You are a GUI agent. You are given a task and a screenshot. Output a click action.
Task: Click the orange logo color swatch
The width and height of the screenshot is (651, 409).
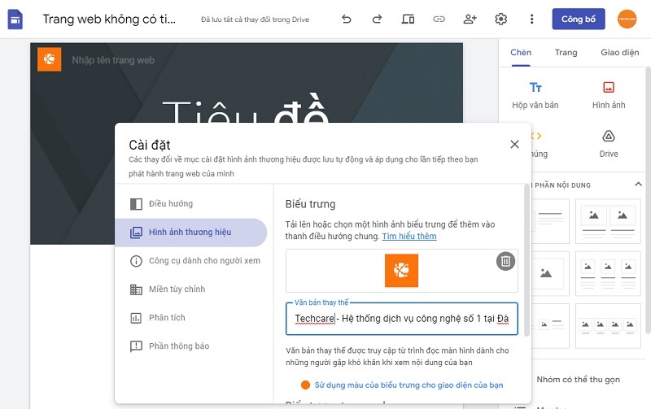point(305,385)
